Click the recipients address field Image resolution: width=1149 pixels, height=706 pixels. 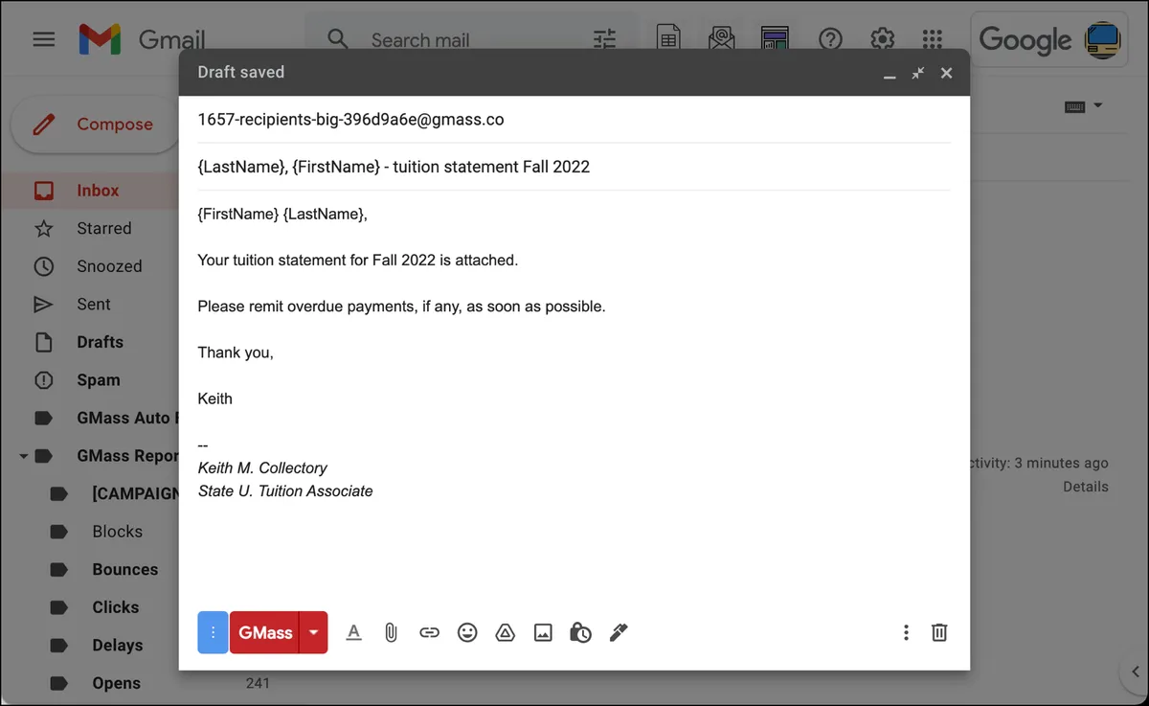pyautogui.click(x=574, y=120)
